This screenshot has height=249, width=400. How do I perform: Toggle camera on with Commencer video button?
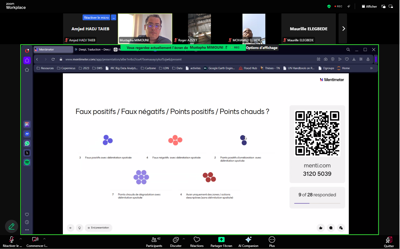pos(35,242)
